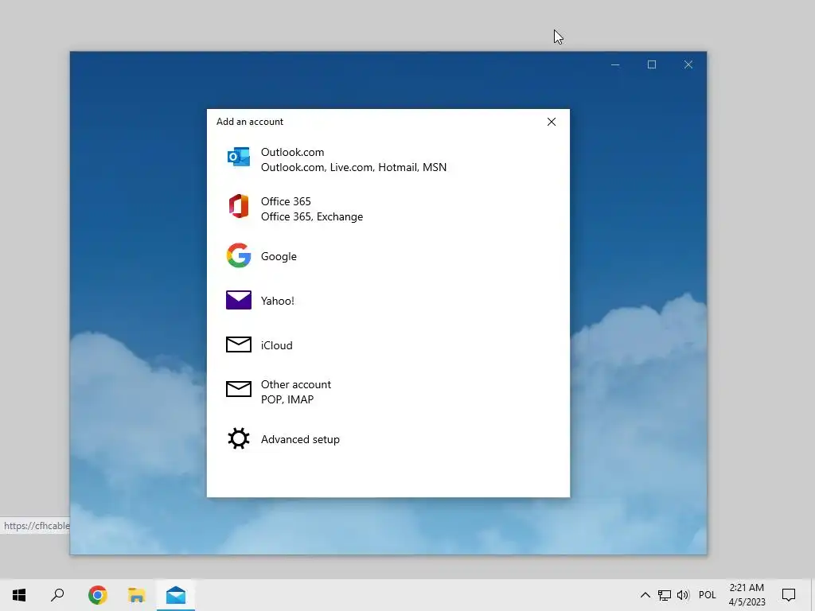Open File Explorer from taskbar

pos(137,595)
